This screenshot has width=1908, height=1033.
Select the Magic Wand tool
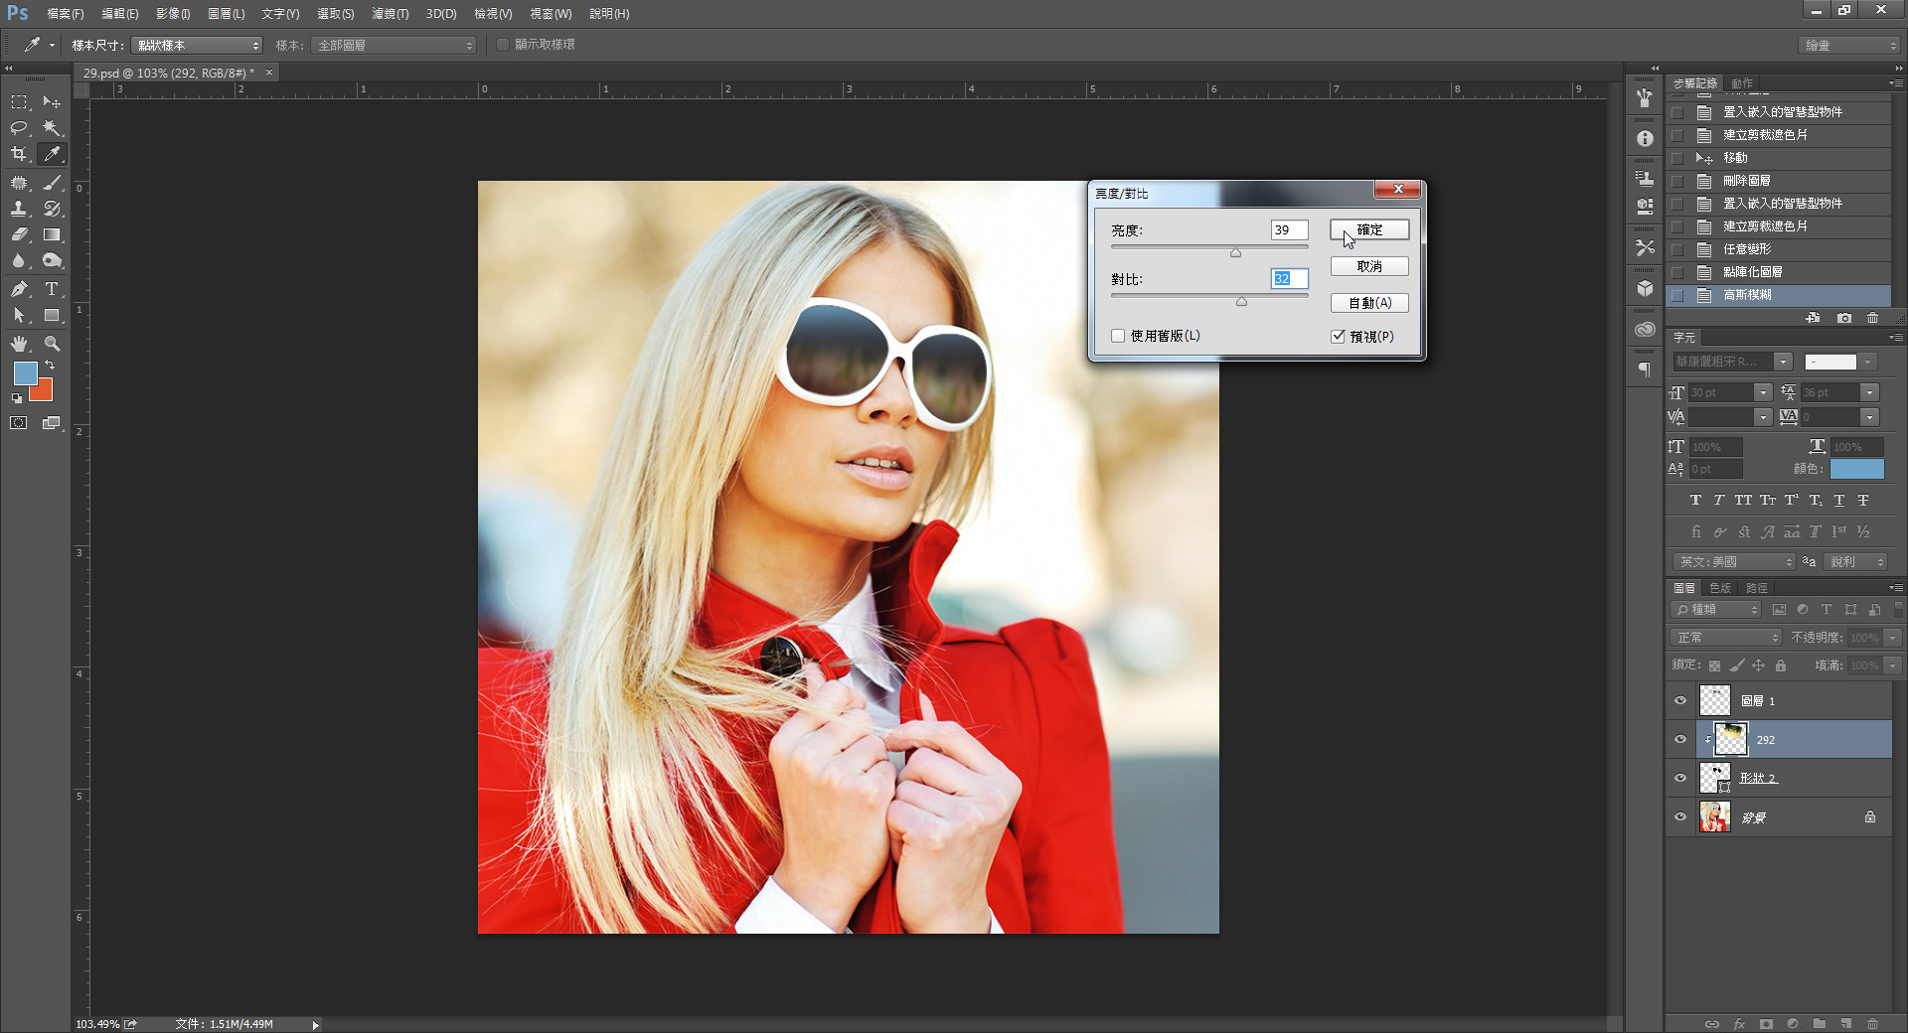(52, 128)
